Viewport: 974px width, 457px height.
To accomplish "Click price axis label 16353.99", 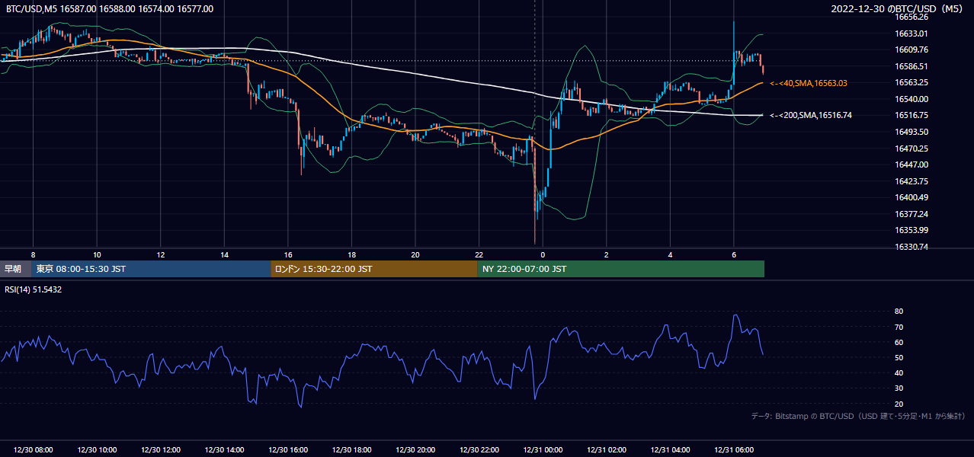I will (911, 230).
